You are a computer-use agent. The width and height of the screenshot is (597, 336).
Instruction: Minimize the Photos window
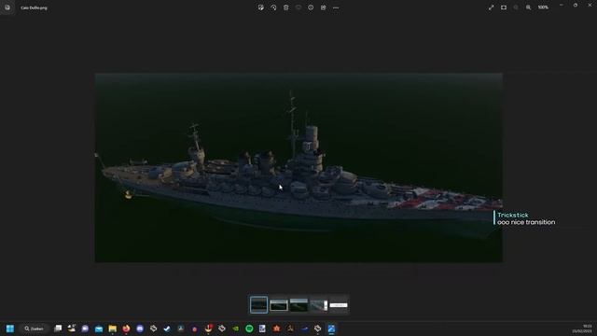click(562, 6)
